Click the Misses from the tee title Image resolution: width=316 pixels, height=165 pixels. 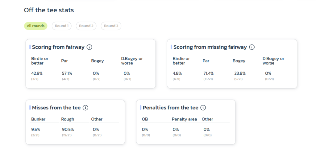tap(56, 108)
